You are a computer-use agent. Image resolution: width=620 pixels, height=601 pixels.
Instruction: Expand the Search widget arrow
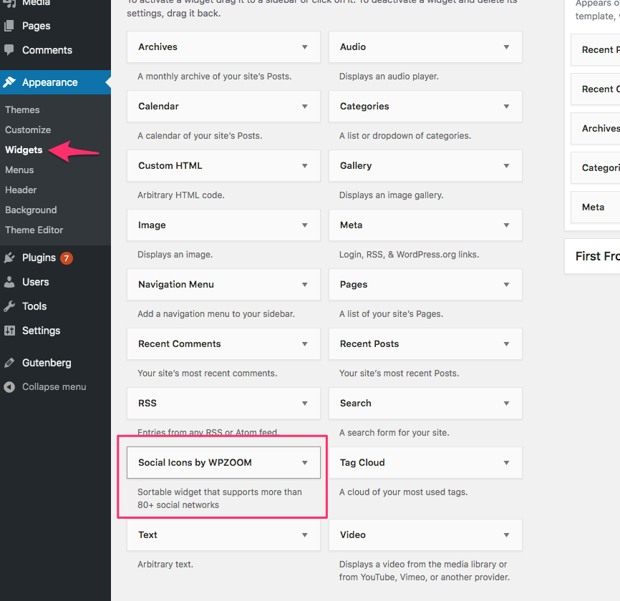click(506, 404)
